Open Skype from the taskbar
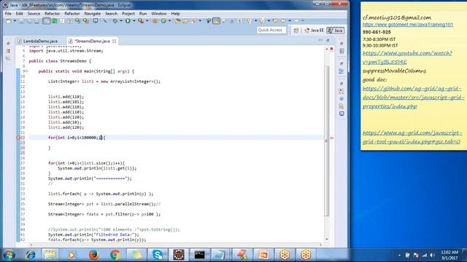The image size is (467, 262). point(158,255)
